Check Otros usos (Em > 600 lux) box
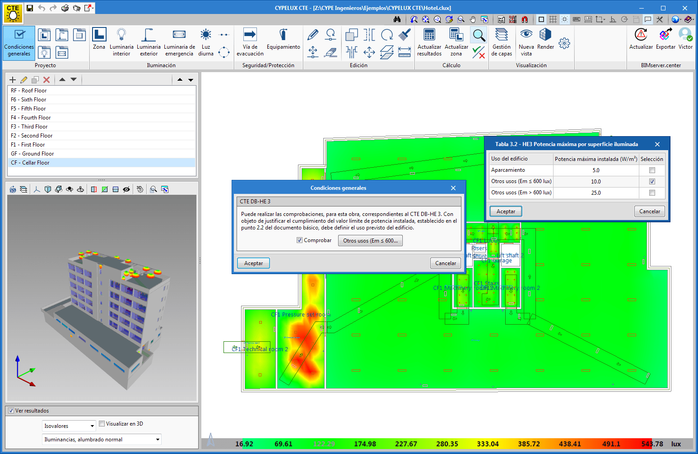 [x=652, y=193]
